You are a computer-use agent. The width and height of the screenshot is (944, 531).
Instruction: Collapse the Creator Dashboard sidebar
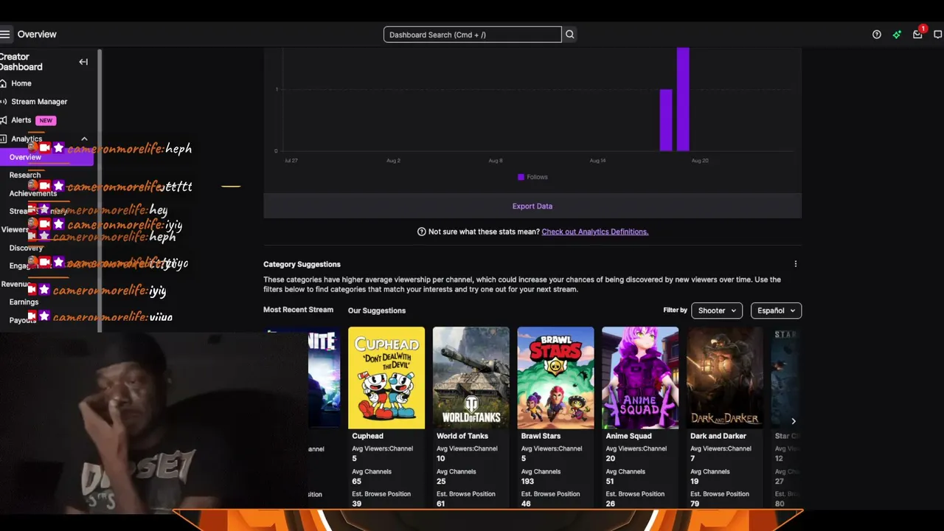pos(83,62)
